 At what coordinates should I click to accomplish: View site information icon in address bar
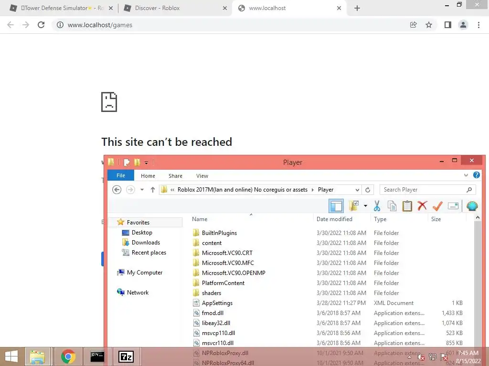pos(60,25)
